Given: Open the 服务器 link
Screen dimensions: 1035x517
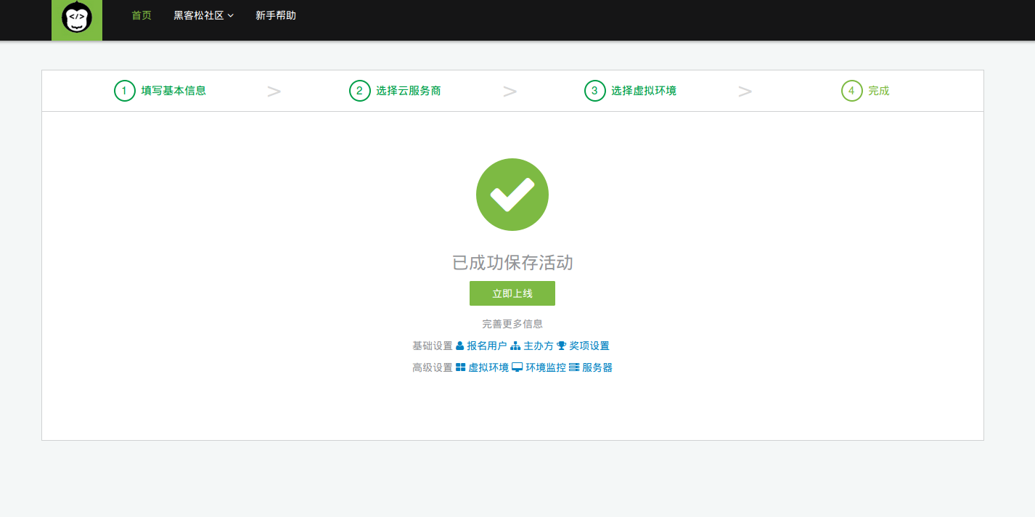Looking at the screenshot, I should [597, 368].
